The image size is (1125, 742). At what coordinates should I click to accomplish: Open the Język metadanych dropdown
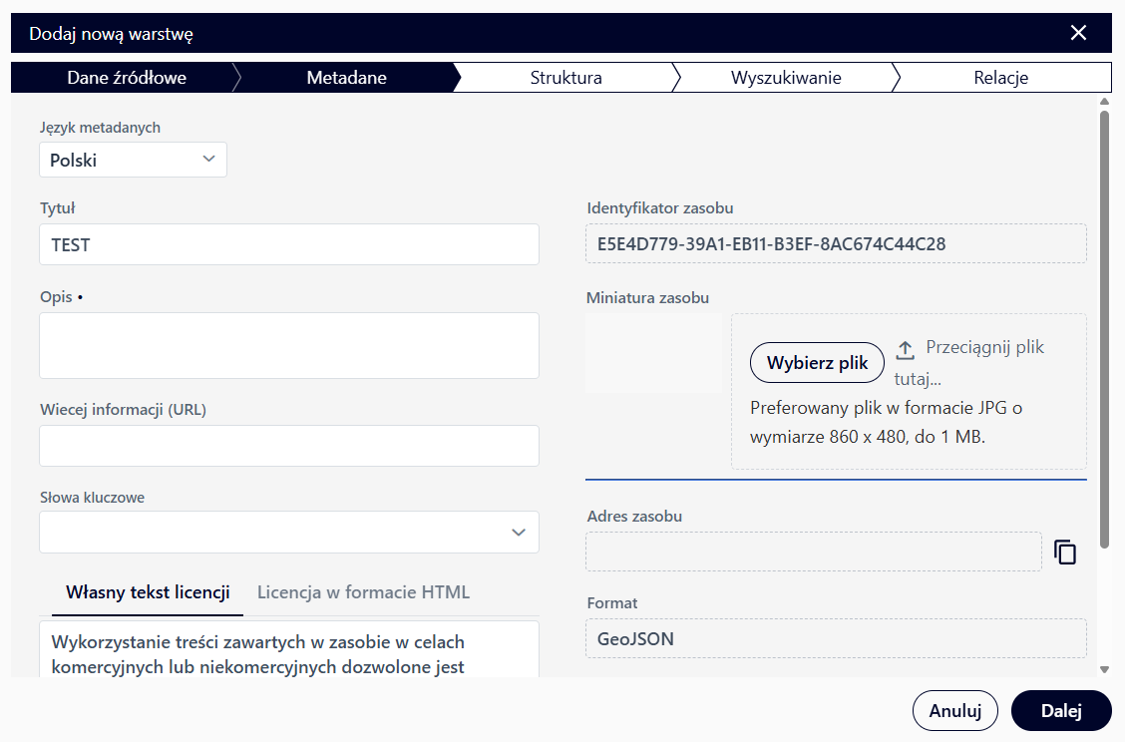pyautogui.click(x=134, y=160)
